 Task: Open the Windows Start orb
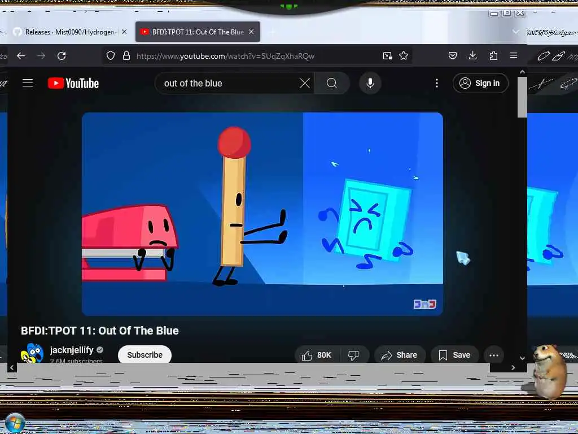click(15, 423)
